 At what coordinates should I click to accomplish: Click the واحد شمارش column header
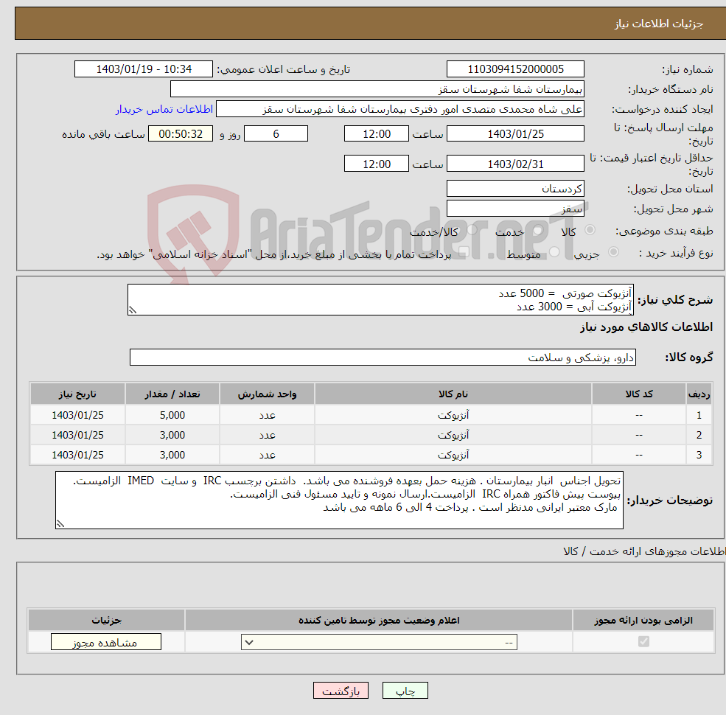coord(267,394)
